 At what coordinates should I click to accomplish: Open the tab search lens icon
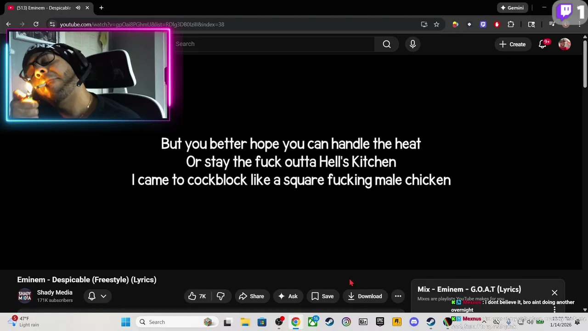tap(531, 24)
